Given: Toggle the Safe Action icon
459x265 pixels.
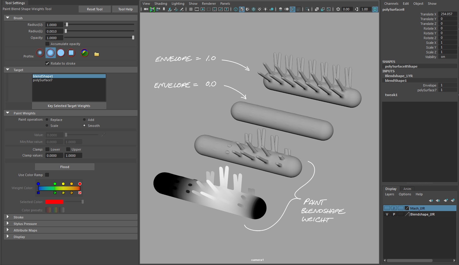Looking at the screenshot, I should click(221, 9).
